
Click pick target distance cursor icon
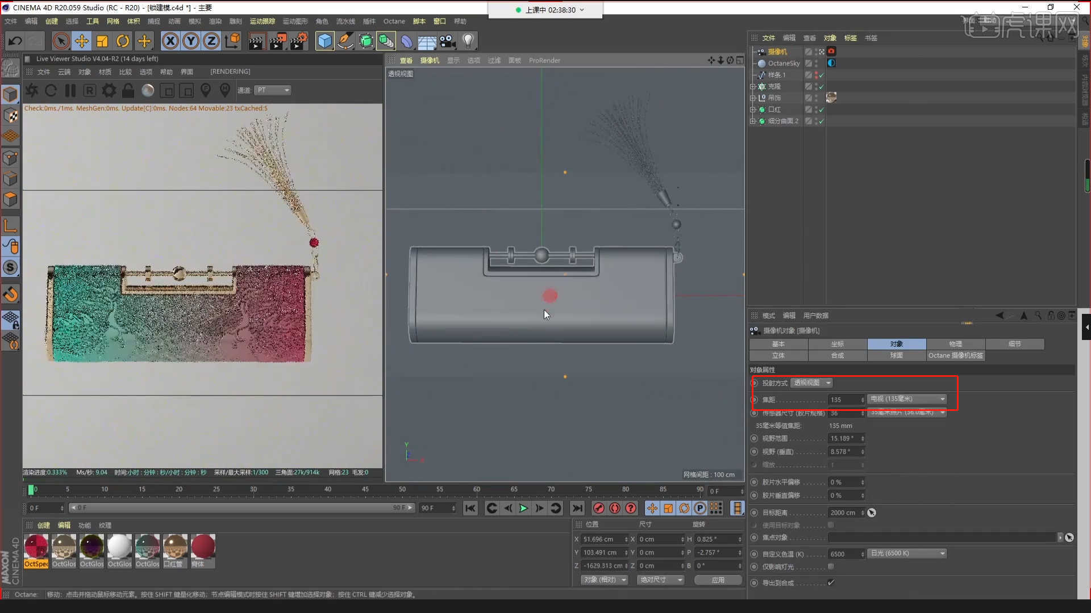[x=872, y=513]
